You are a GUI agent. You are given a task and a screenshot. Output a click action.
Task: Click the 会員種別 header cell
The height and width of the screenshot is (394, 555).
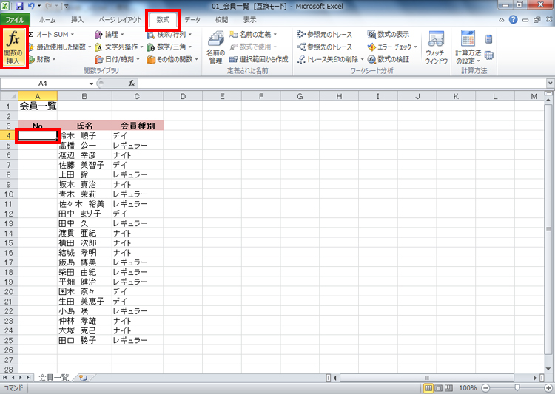point(138,126)
